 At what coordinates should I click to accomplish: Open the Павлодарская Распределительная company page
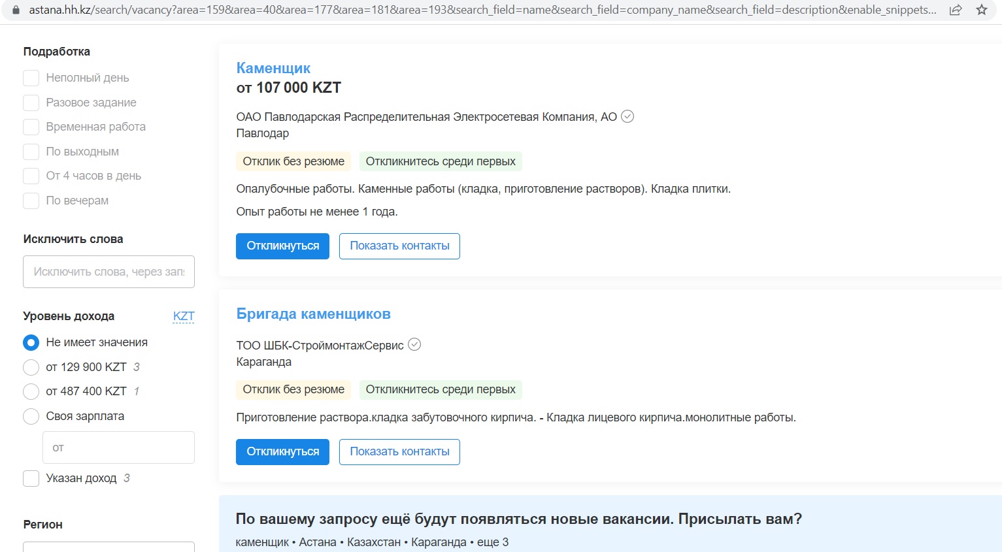[x=426, y=116]
